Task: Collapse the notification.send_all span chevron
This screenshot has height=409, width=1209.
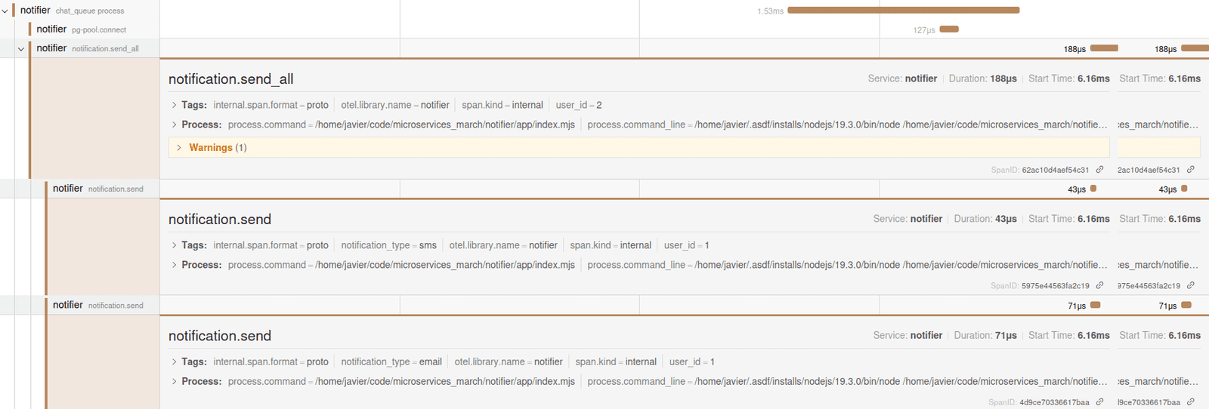Action: pos(21,48)
